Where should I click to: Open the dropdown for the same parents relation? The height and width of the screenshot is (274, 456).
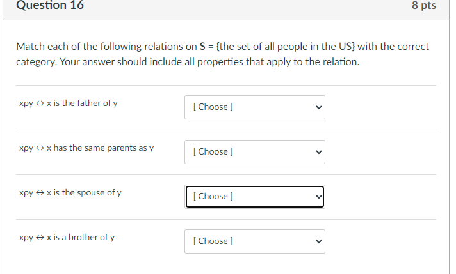coord(254,151)
